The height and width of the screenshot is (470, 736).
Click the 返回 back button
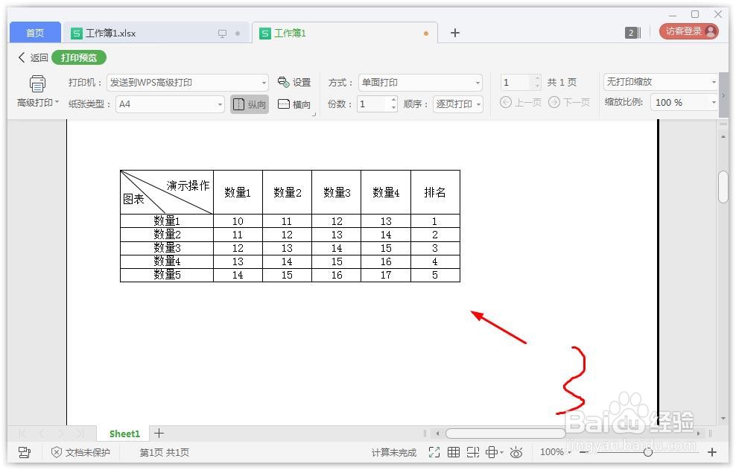click(x=31, y=57)
